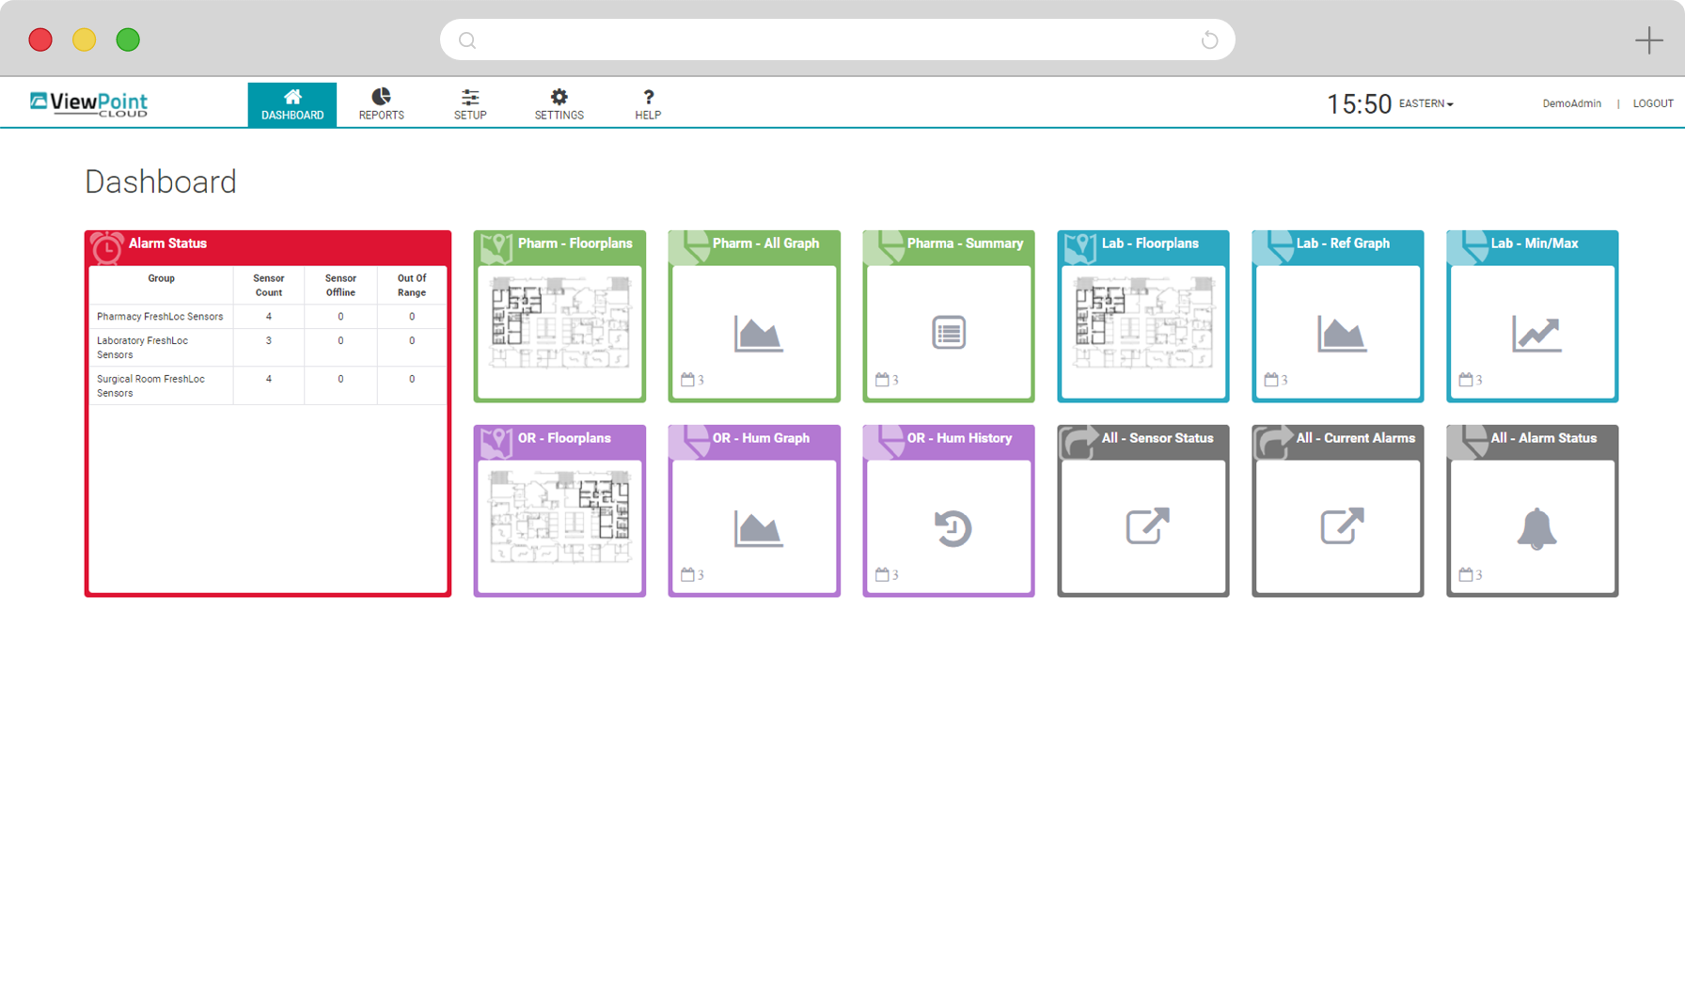This screenshot has height=987, width=1685.
Task: Click the DemoAdmin user link
Action: (1571, 104)
